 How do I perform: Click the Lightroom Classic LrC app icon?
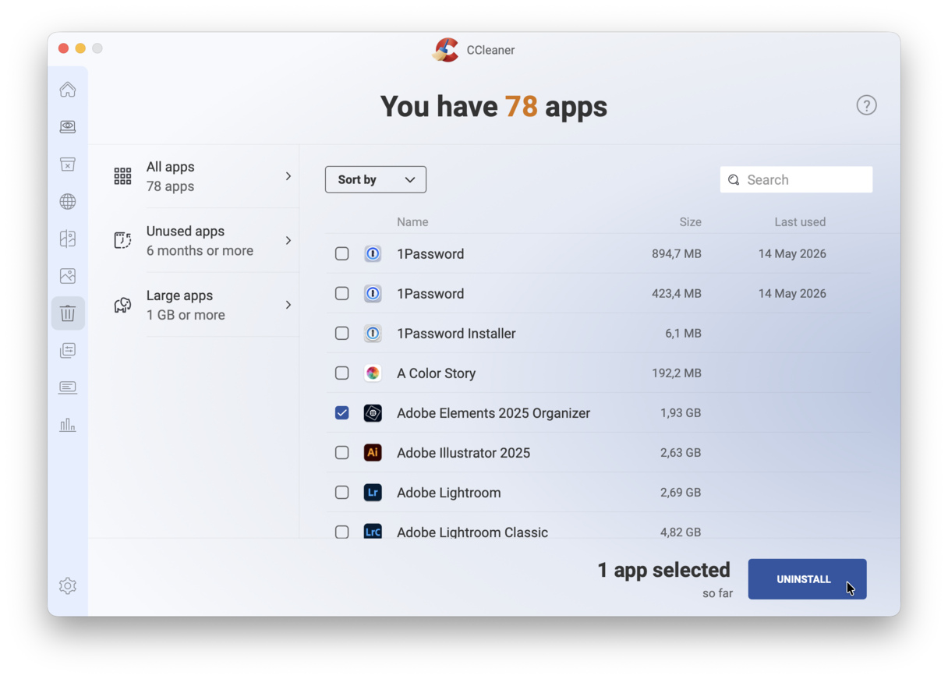coord(373,532)
